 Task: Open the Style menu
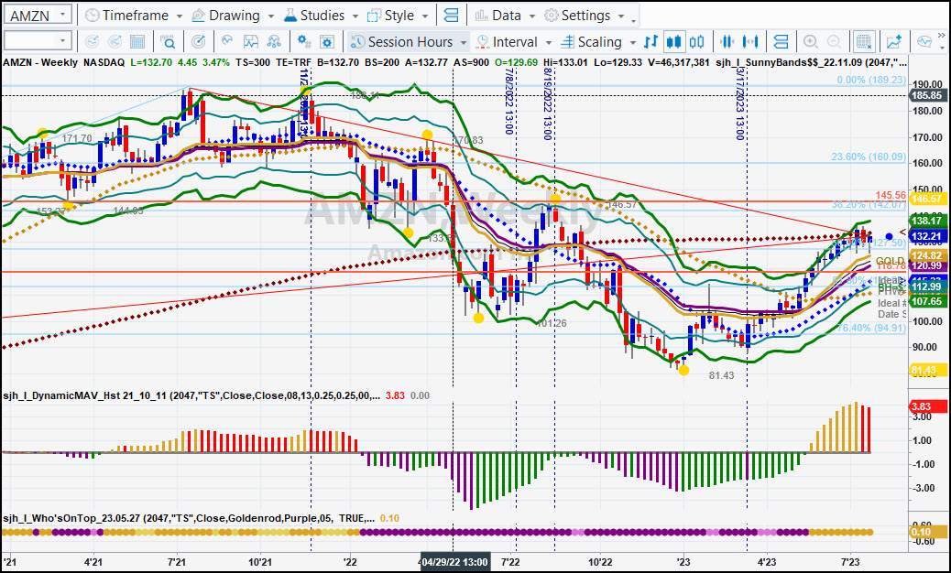click(391, 16)
